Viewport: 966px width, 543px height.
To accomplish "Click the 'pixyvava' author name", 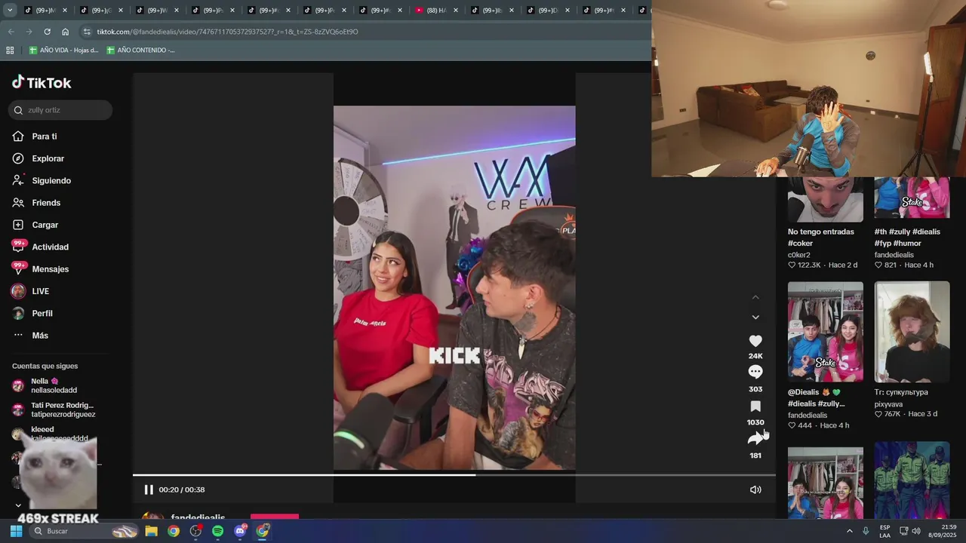I will (888, 404).
